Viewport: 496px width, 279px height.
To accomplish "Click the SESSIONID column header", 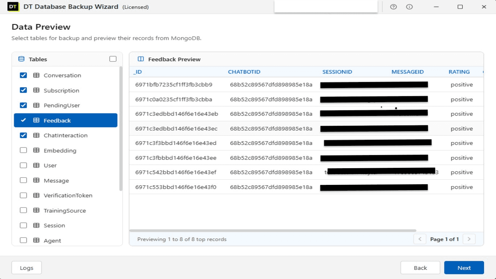I will pos(337,72).
